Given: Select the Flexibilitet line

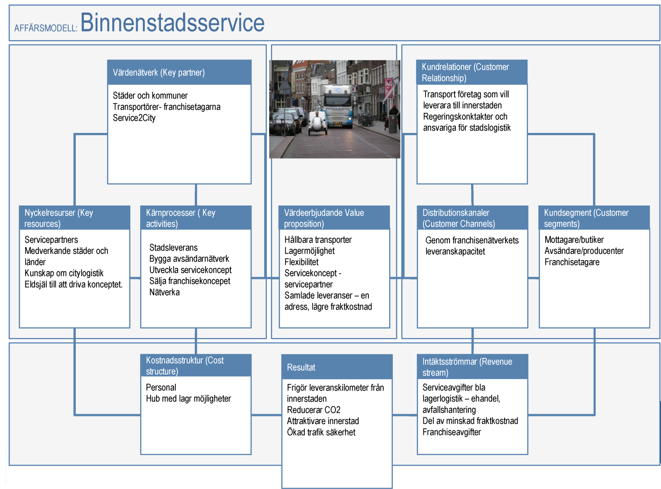Looking at the screenshot, I should click(x=301, y=262).
